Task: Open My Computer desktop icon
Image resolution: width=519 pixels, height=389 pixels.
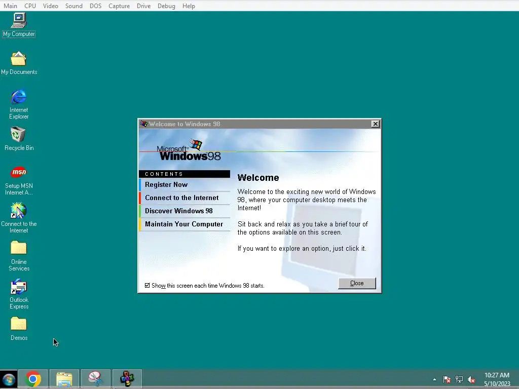Action: click(19, 24)
